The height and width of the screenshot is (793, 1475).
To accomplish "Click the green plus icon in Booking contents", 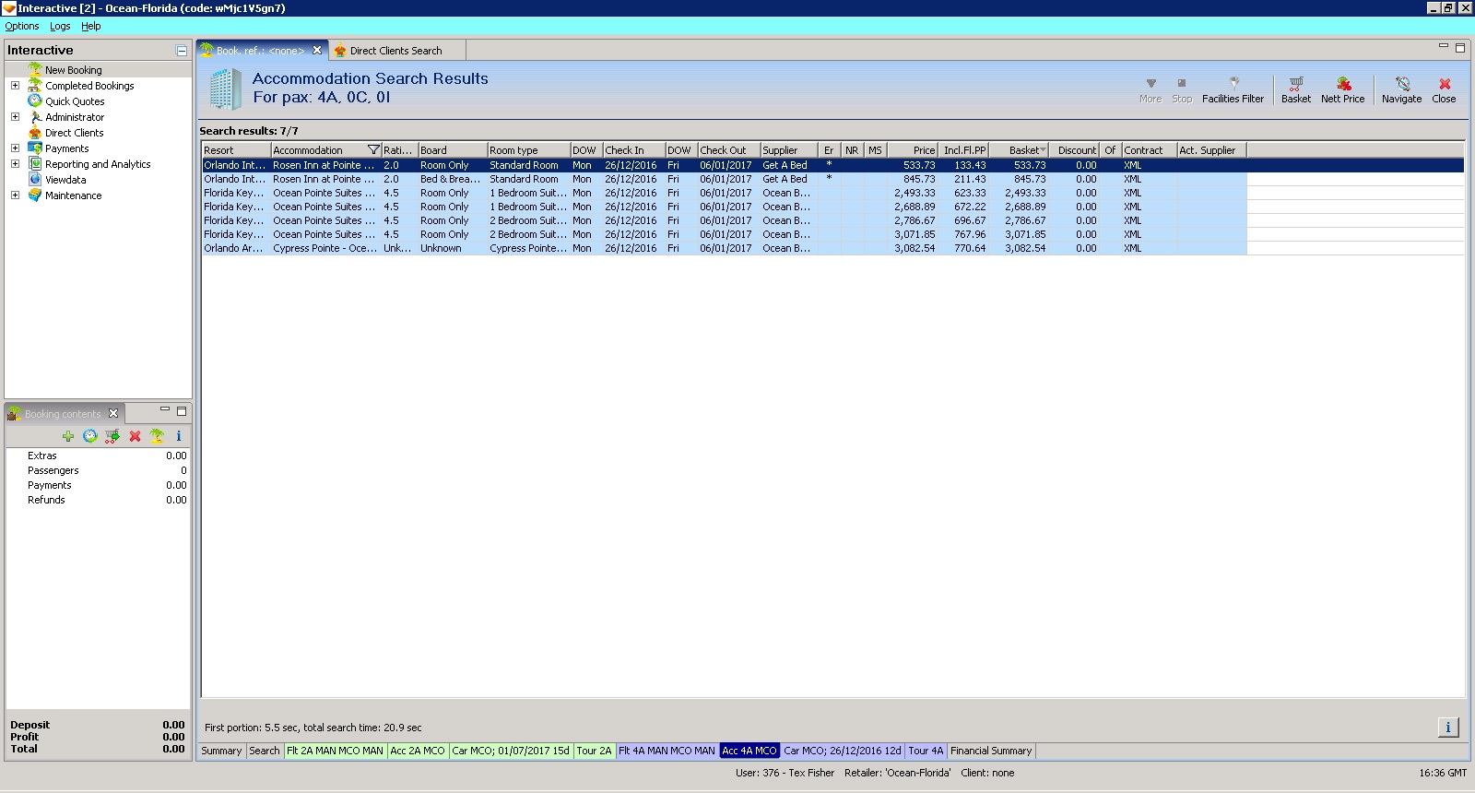I will 68,436.
